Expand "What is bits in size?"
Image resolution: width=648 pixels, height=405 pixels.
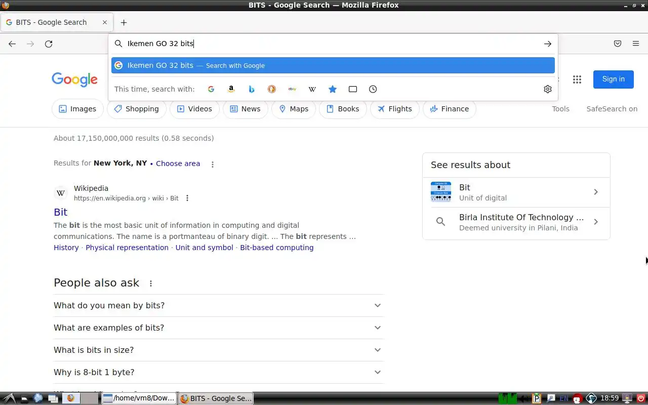tap(219, 350)
